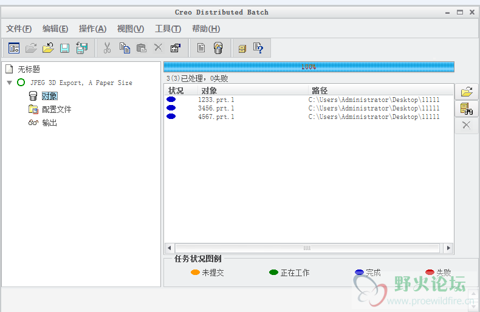
Task: Click the blue status dot for 3456.prt.1
Action: tap(171, 107)
